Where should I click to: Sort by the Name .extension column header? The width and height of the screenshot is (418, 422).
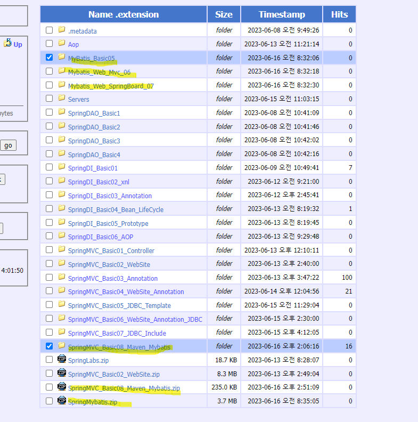click(x=124, y=14)
